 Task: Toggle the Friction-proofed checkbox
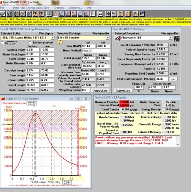pyautogui.click(x=30, y=43)
